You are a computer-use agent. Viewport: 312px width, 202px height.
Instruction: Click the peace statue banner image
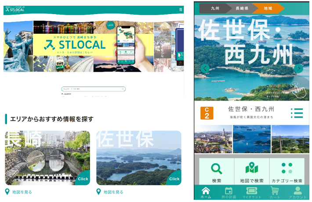click(x=18, y=46)
